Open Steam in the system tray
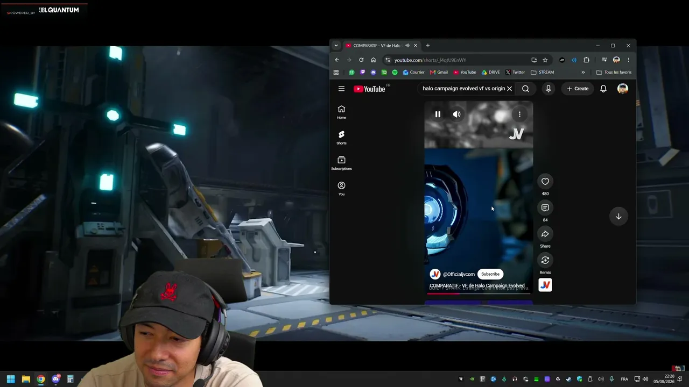 coord(568,379)
